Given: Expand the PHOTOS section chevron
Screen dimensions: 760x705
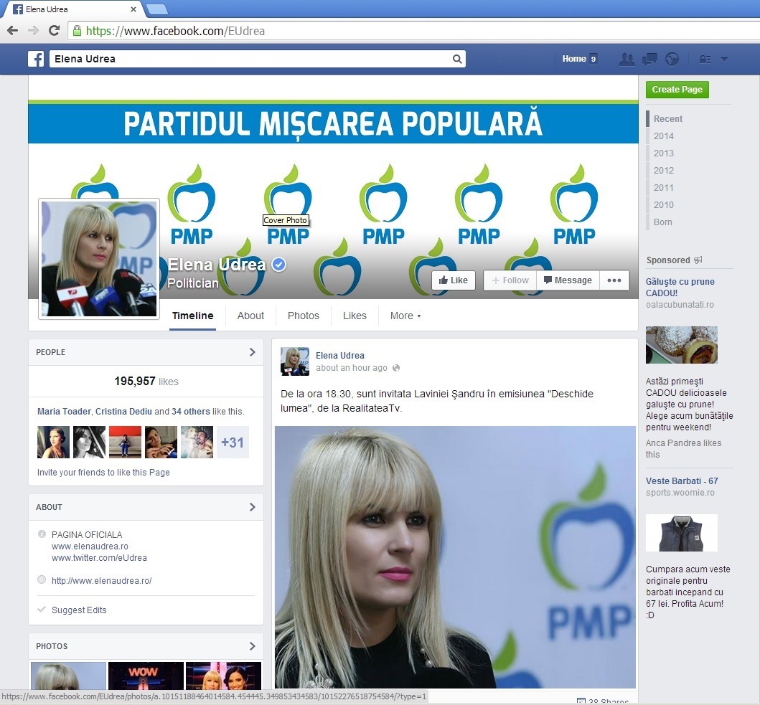Looking at the screenshot, I should coord(252,646).
